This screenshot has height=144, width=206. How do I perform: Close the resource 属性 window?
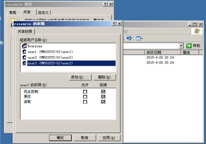tap(111, 4)
